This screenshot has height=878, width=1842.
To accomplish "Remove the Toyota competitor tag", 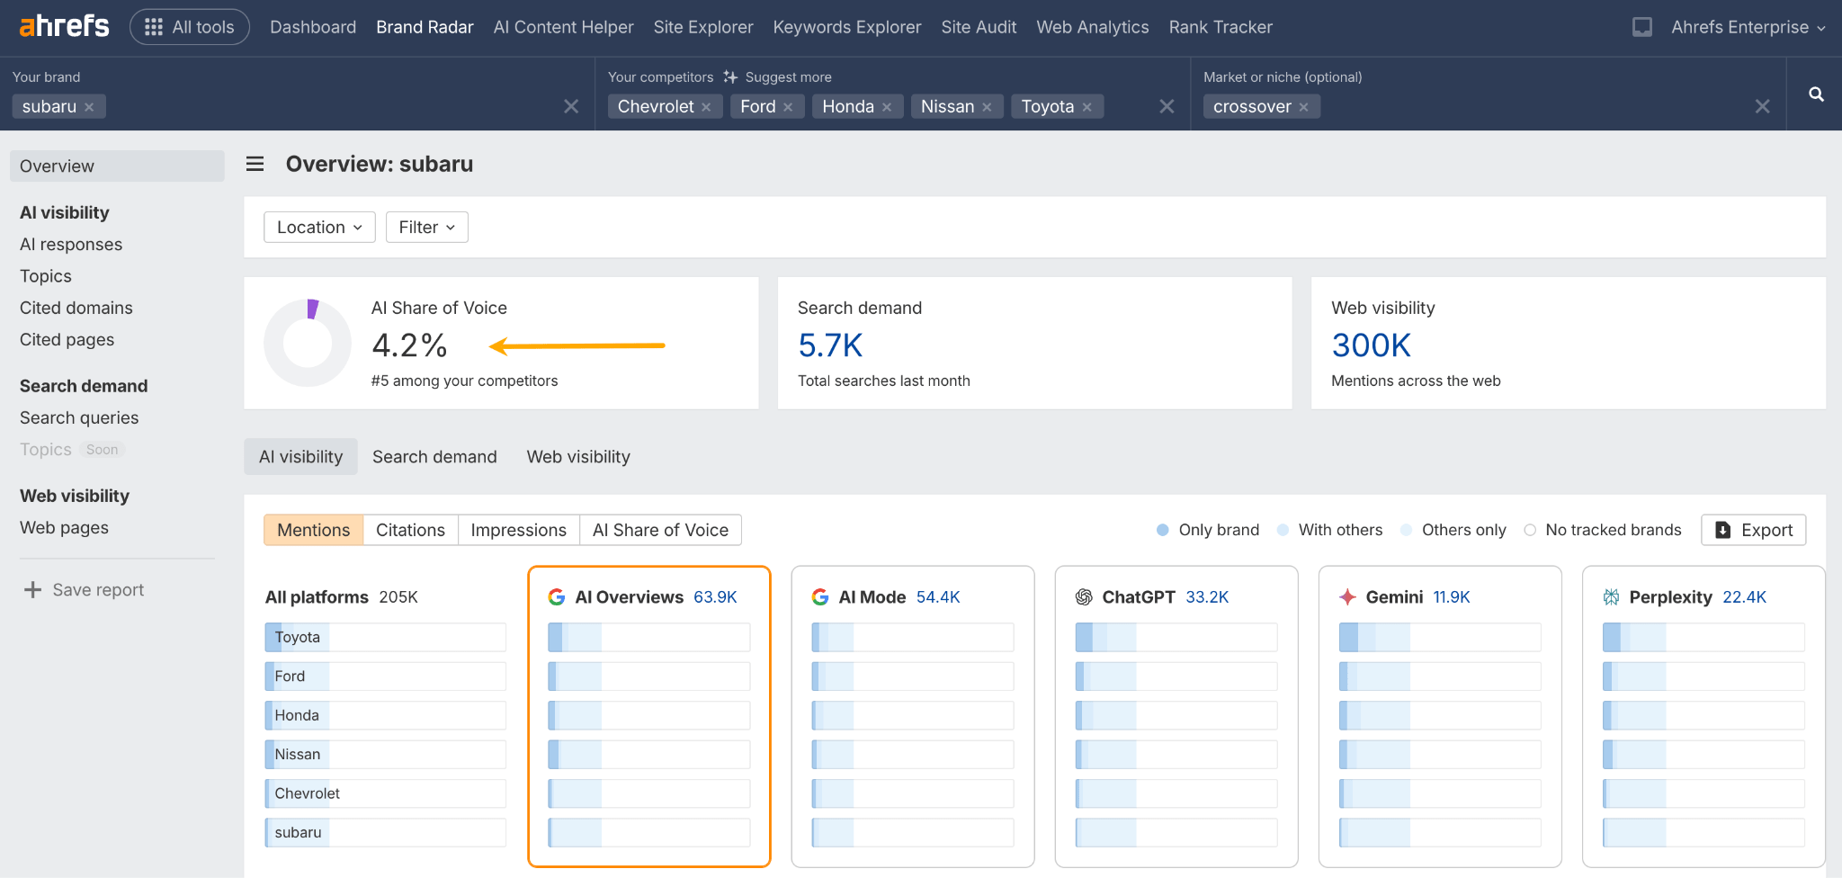I will (x=1087, y=106).
